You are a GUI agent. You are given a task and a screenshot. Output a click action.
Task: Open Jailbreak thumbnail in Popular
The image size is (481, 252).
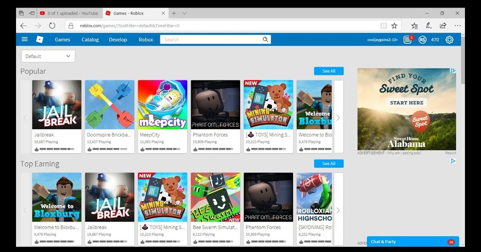(x=57, y=104)
